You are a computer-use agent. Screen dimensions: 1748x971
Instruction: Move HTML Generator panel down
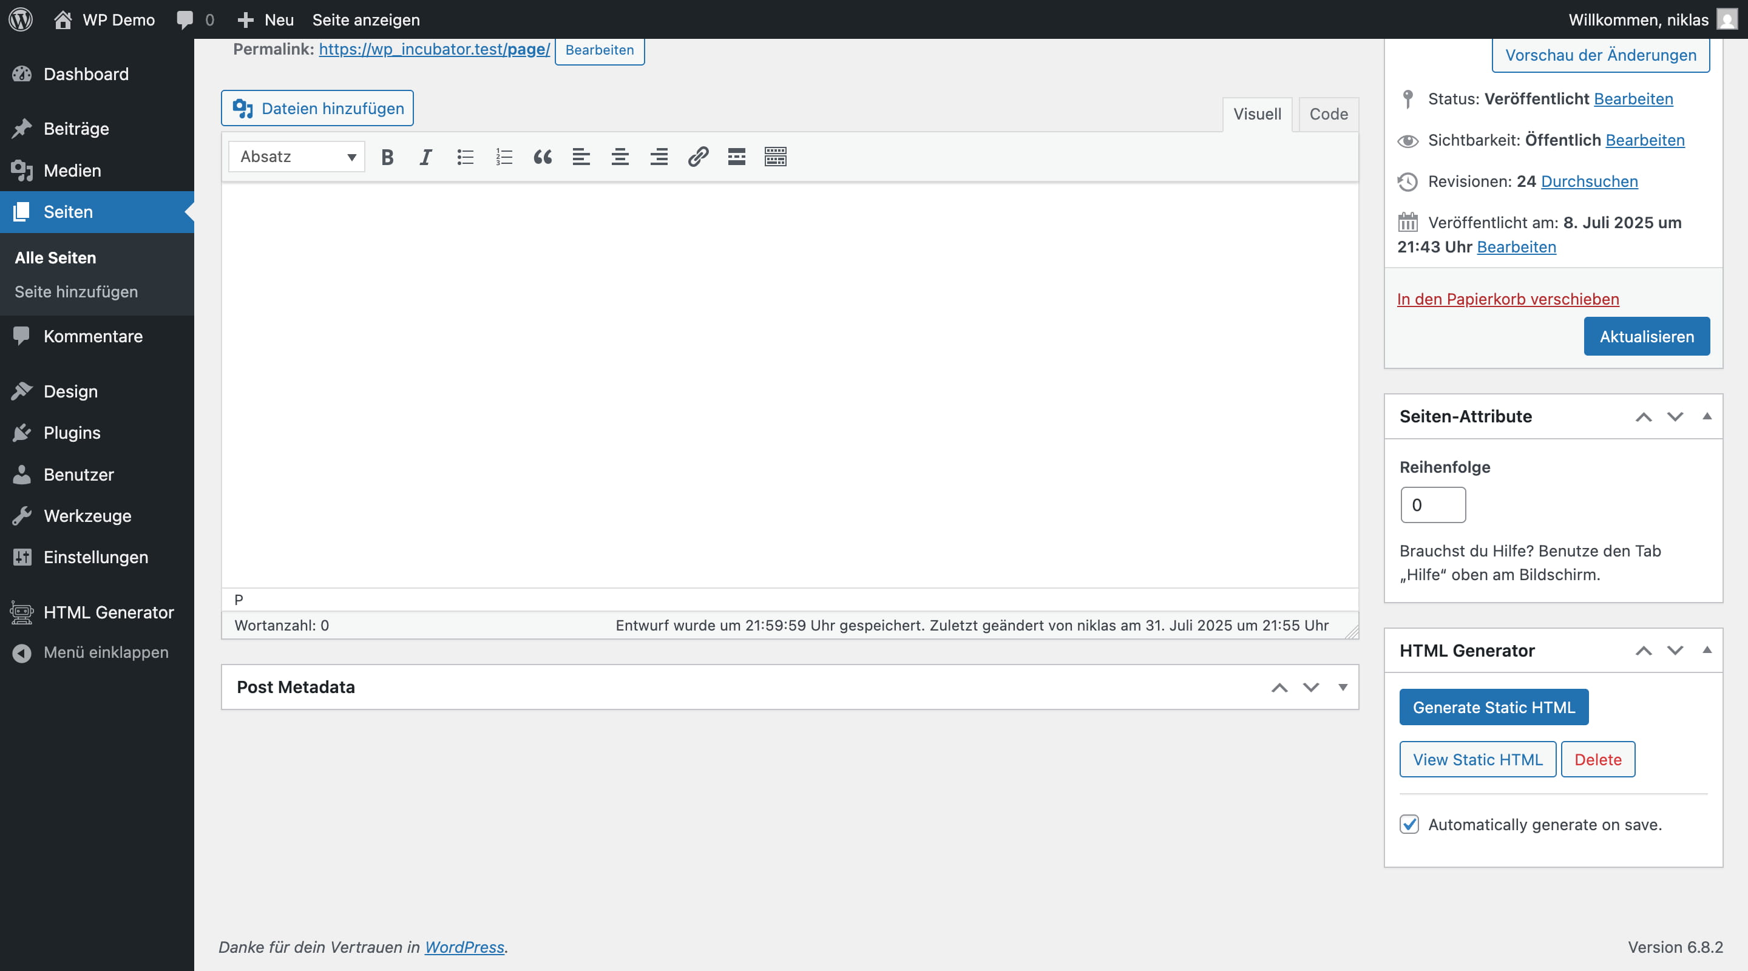[1675, 650]
